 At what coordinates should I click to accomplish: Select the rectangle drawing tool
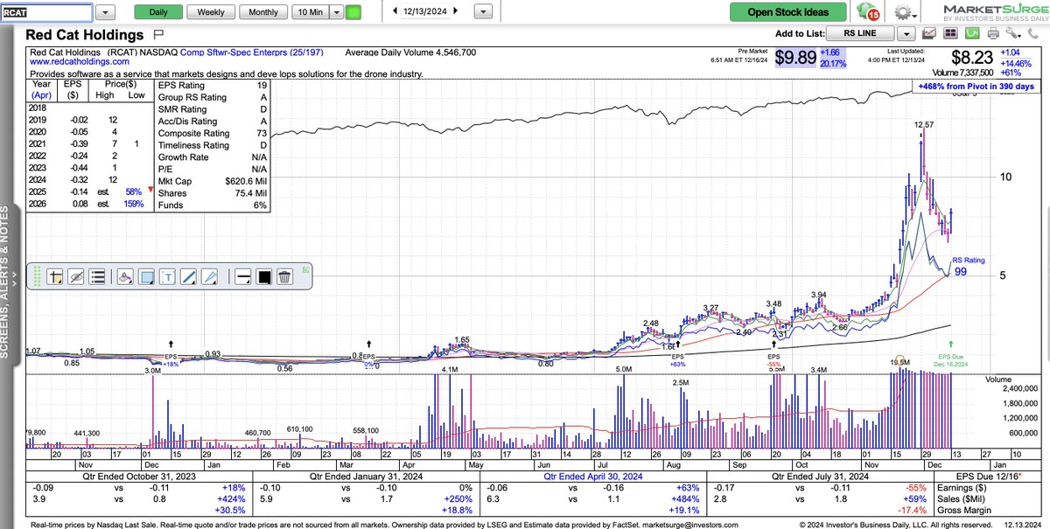[x=146, y=276]
